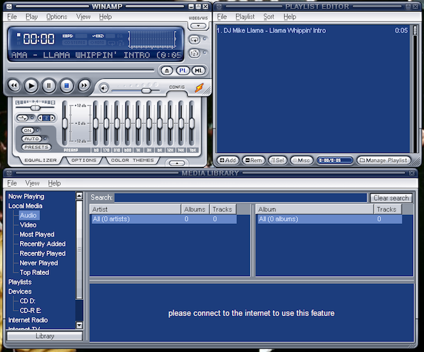Select the EQUALIZER drawer tab
Viewport: 424px width, 352px height.
click(x=41, y=160)
